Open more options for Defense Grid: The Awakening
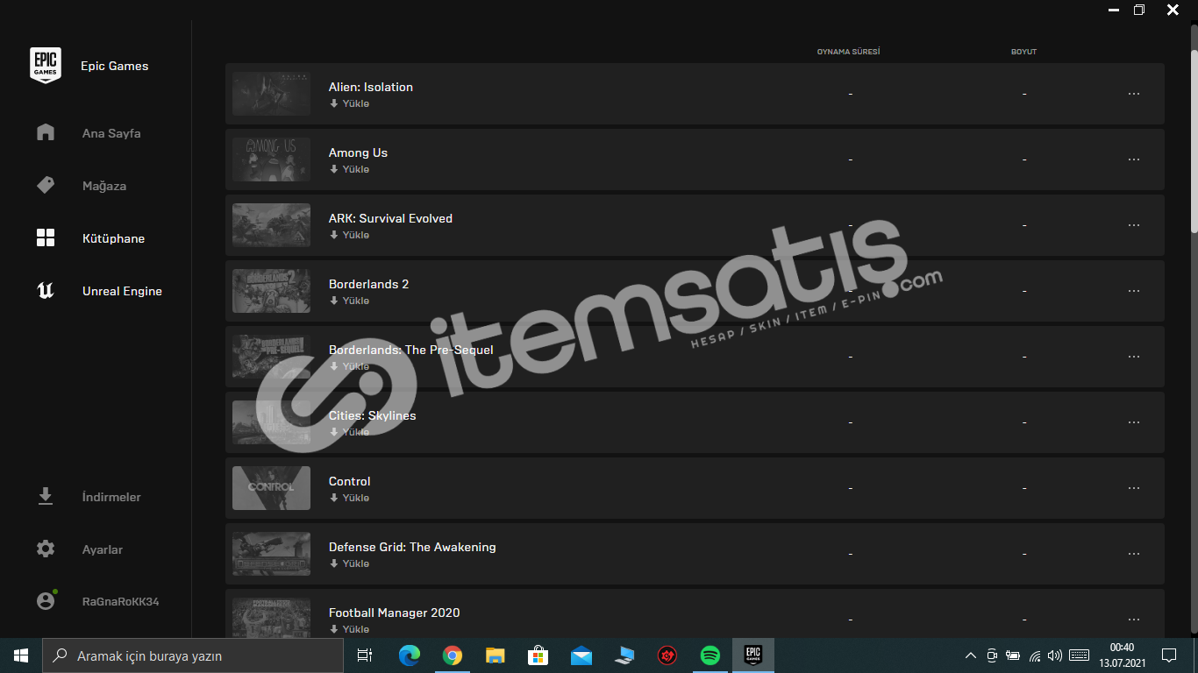1198x673 pixels. [x=1134, y=554]
